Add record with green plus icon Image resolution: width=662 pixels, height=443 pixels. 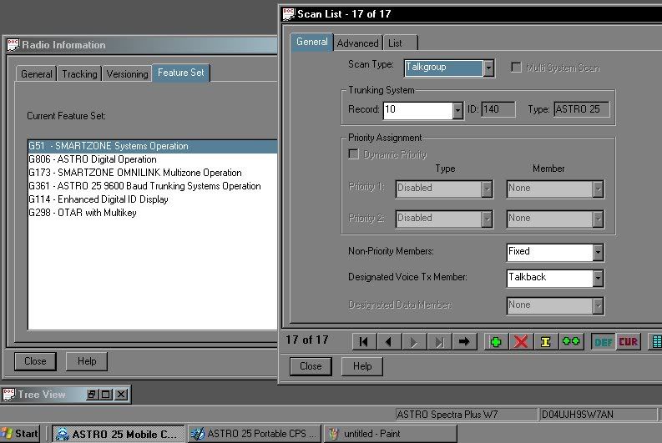(496, 342)
